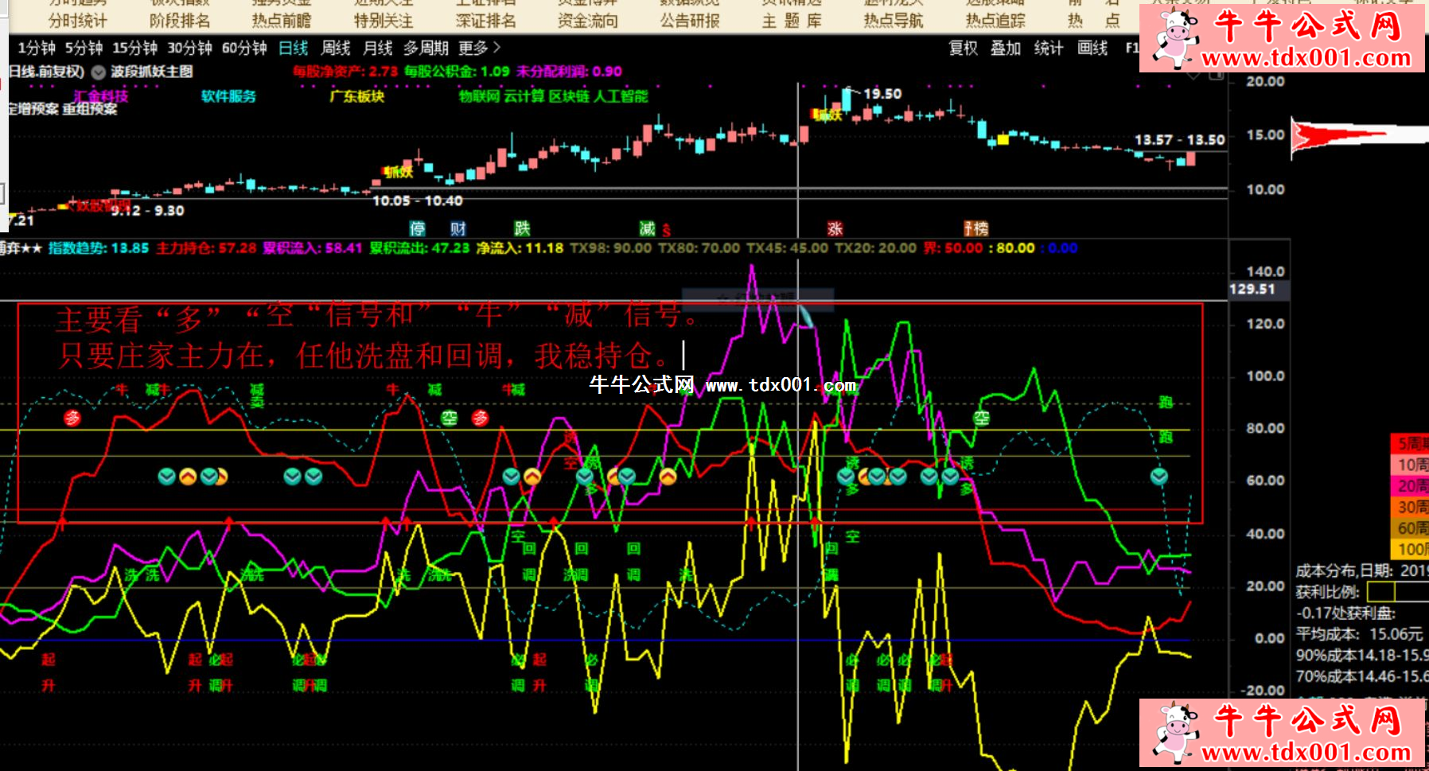
Task: Click the 叠加 overlay button
Action: click(x=1006, y=49)
